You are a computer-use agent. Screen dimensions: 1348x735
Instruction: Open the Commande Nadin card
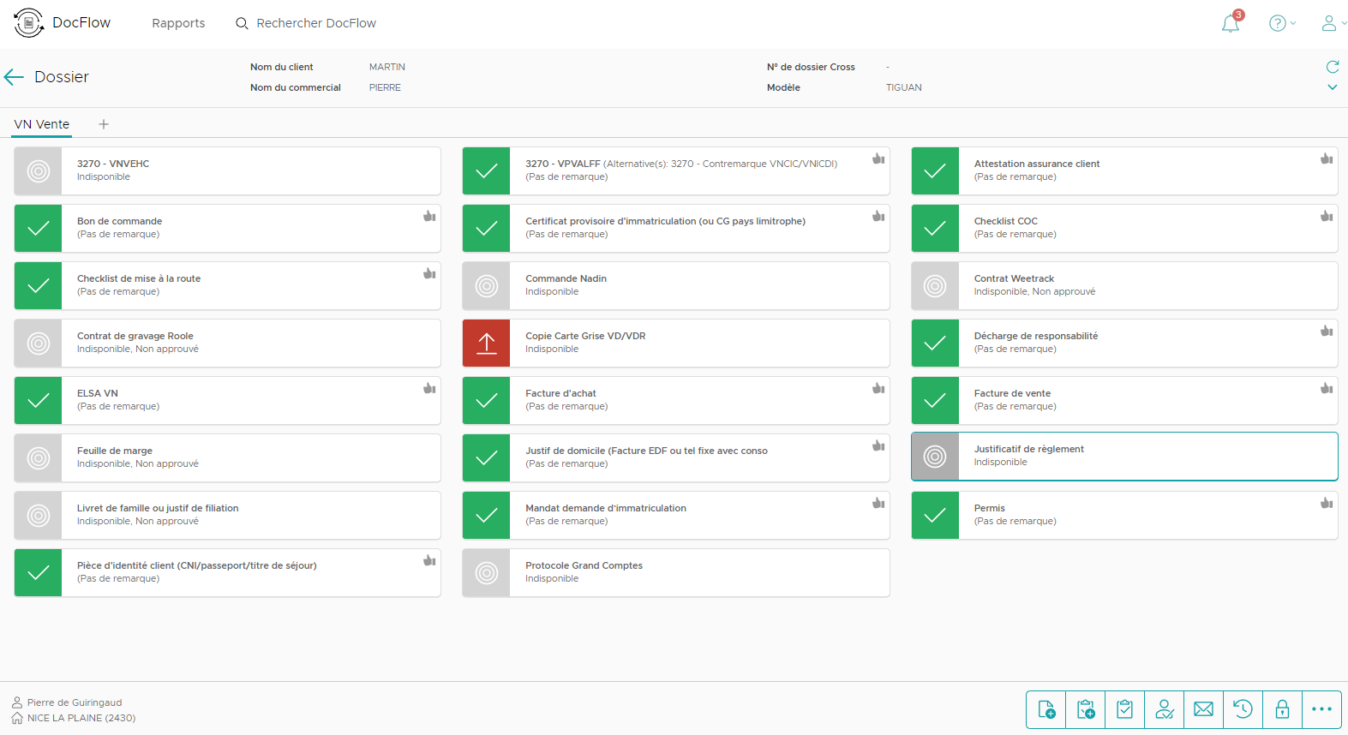[x=676, y=286]
